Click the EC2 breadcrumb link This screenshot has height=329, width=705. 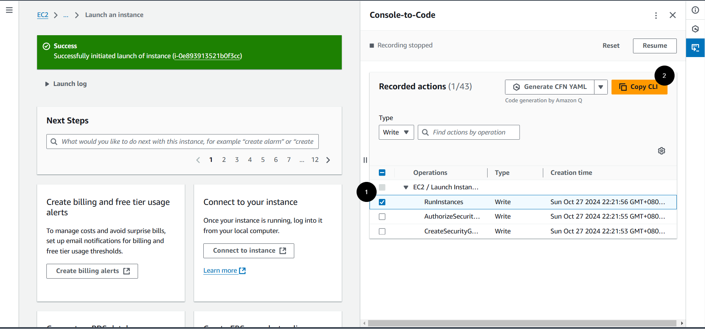point(43,15)
